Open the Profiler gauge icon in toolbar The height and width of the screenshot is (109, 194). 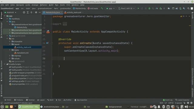click(157, 8)
